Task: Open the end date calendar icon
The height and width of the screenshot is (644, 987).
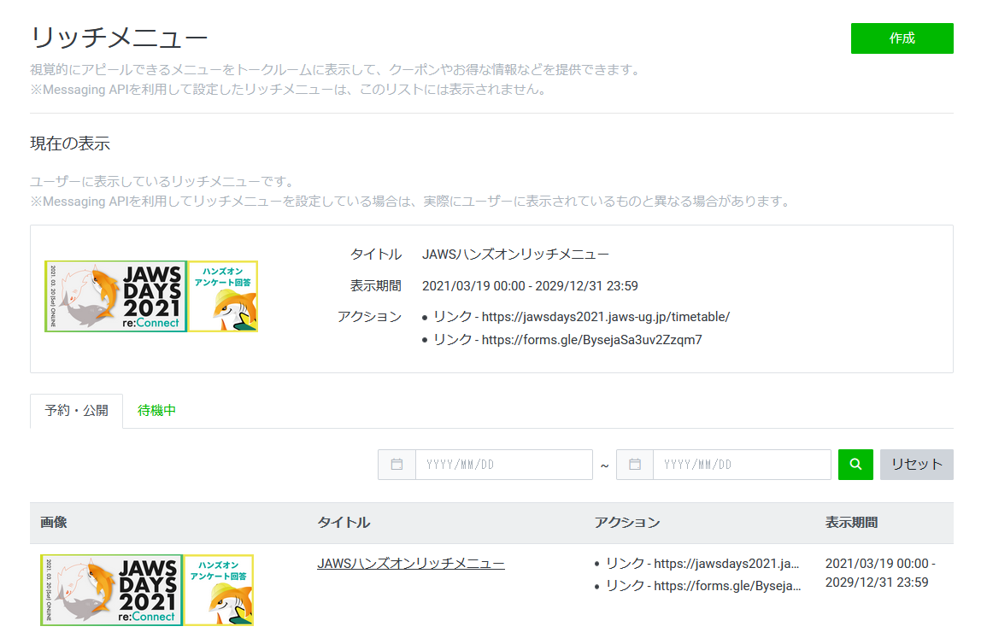Action: coord(634,464)
